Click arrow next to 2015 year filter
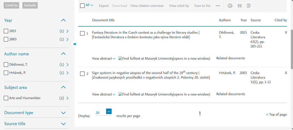 coord(68,31)
